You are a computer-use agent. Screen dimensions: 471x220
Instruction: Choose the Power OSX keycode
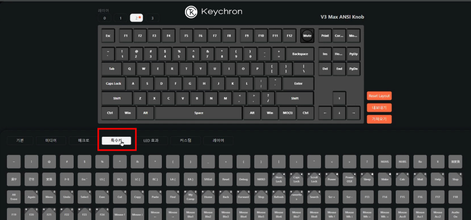tap(349, 179)
